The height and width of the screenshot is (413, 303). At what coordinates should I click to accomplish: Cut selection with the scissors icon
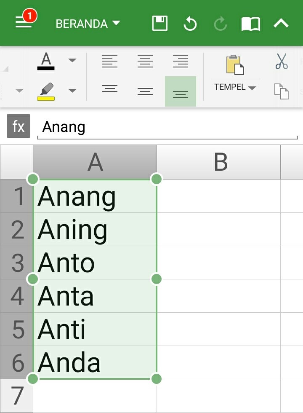coord(282,61)
